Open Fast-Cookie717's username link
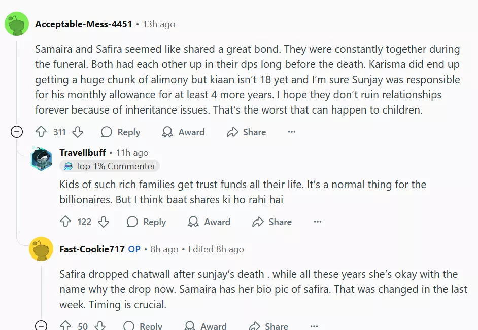 (92, 249)
